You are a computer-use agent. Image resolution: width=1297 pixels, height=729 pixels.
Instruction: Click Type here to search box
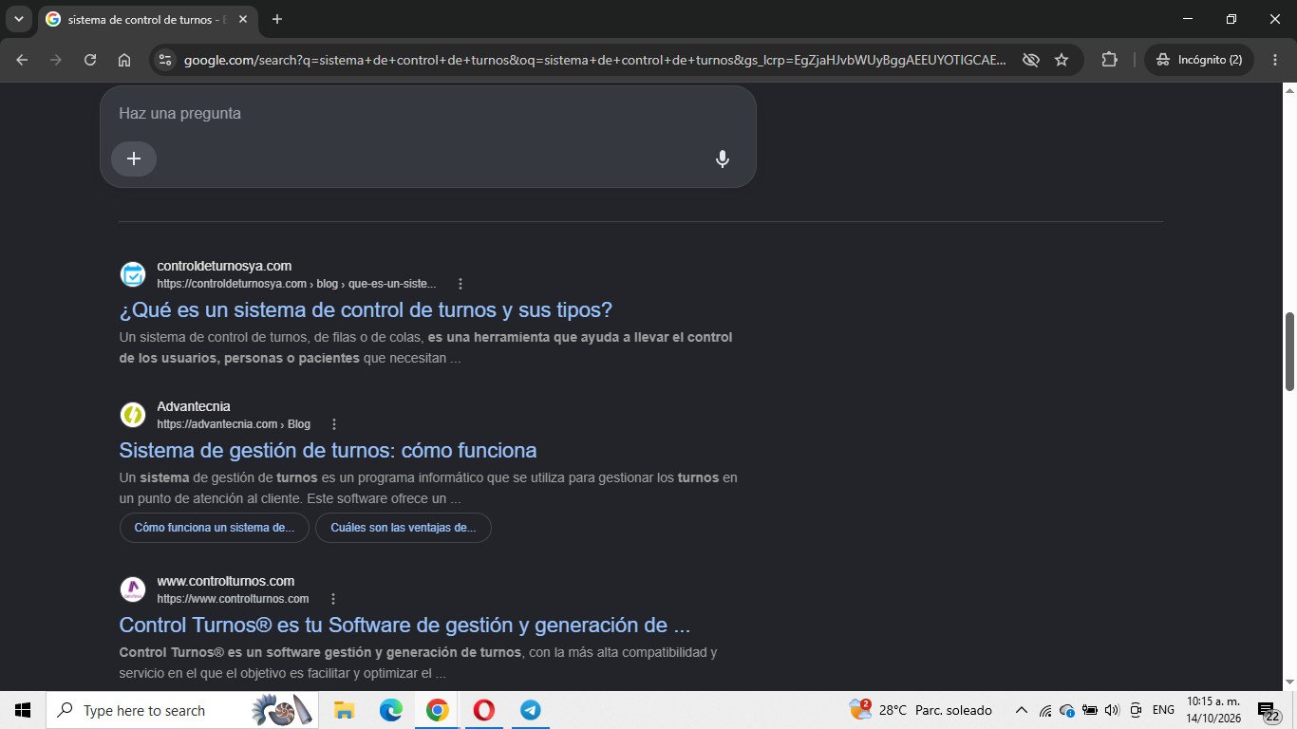(180, 710)
